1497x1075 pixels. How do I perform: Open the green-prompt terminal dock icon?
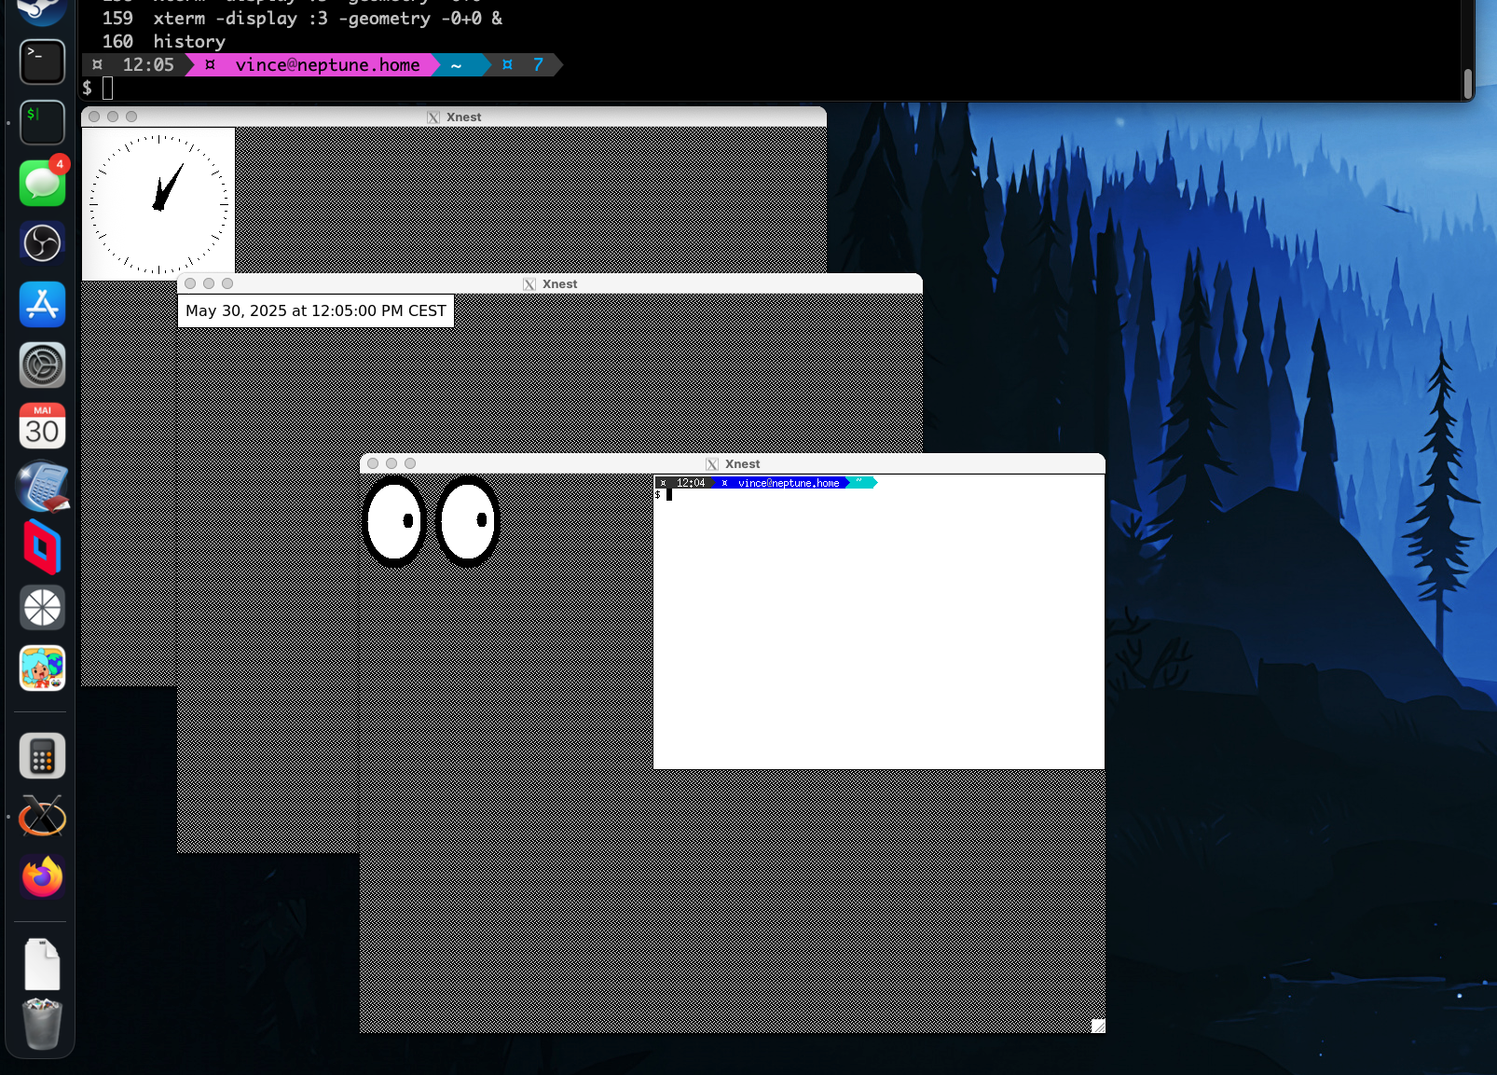pyautogui.click(x=42, y=122)
